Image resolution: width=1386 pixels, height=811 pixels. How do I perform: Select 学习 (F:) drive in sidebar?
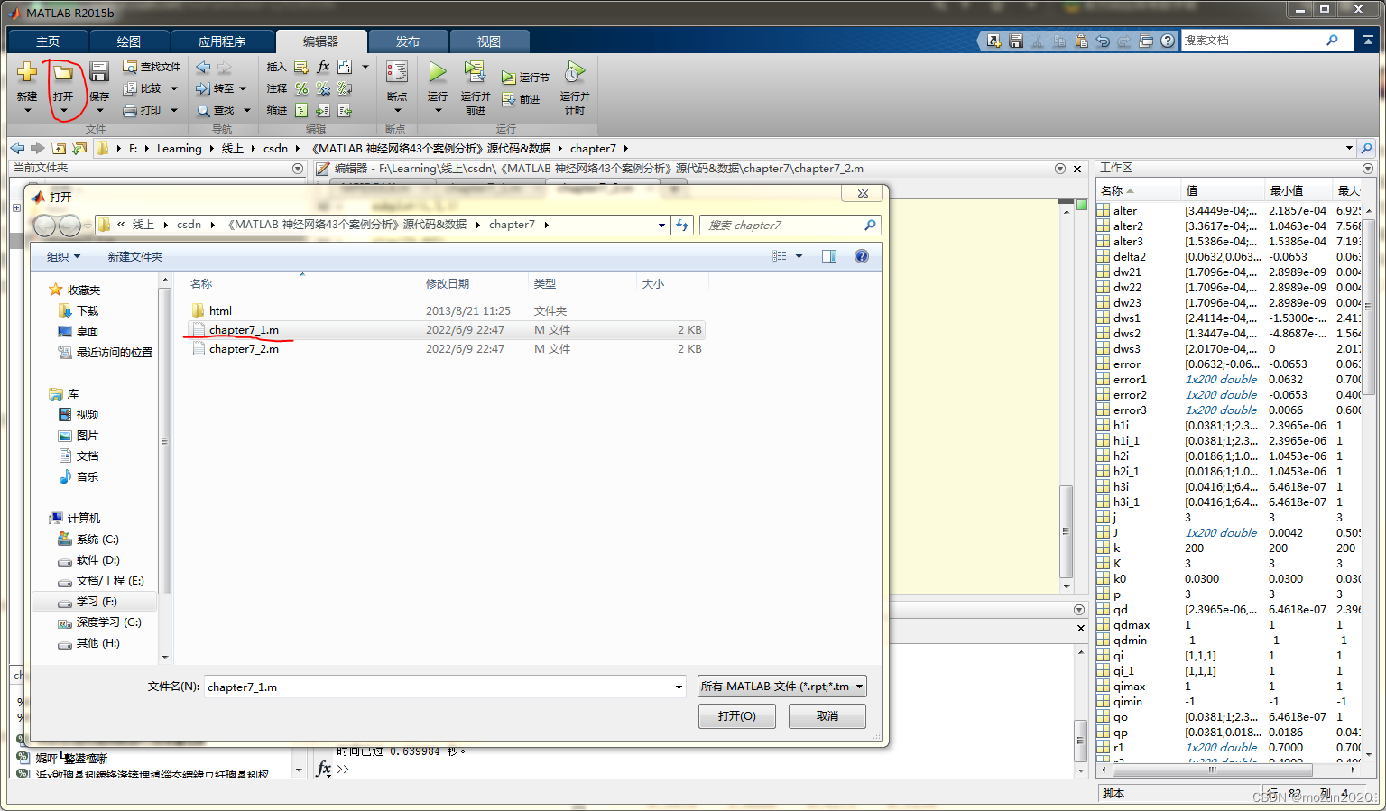point(97,602)
